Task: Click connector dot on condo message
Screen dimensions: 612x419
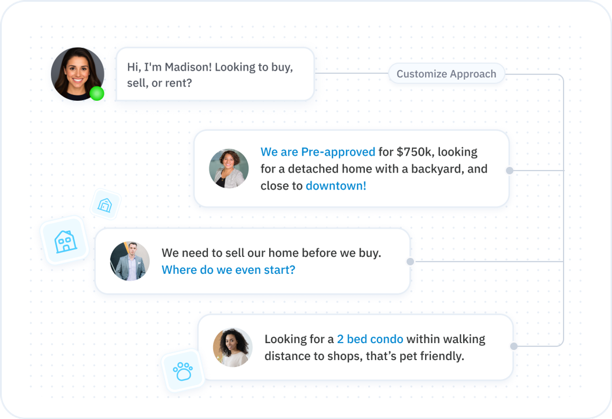Action: coord(514,346)
